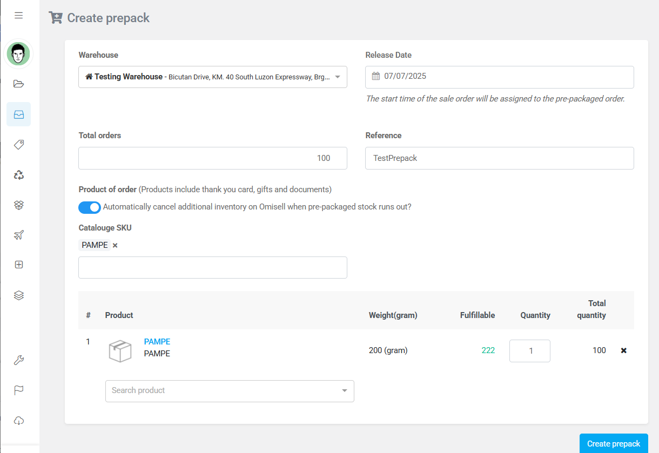Open the folder icon in sidebar
This screenshot has height=453, width=659.
tap(19, 84)
